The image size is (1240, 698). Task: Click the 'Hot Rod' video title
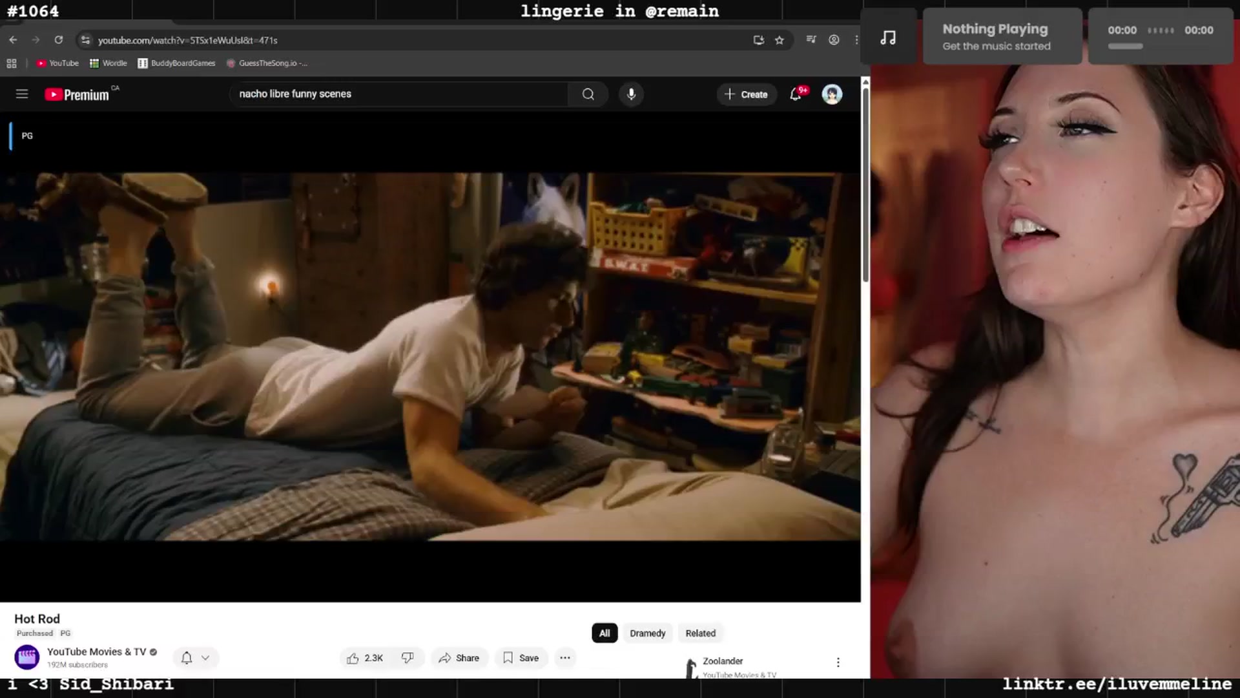[37, 619]
